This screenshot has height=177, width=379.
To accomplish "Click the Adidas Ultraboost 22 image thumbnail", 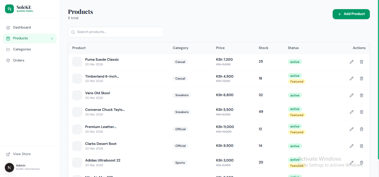I will (77, 163).
